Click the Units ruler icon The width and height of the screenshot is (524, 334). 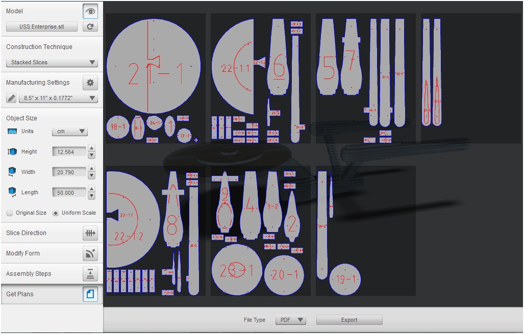(12, 131)
